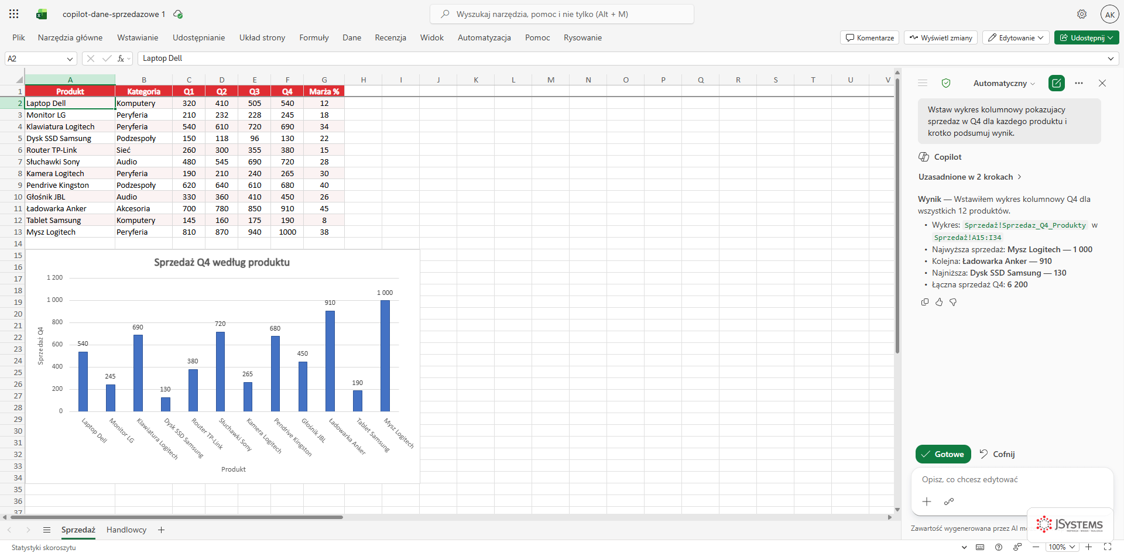
Task: Open the Edytowanie mode dropdown
Action: click(x=1016, y=37)
